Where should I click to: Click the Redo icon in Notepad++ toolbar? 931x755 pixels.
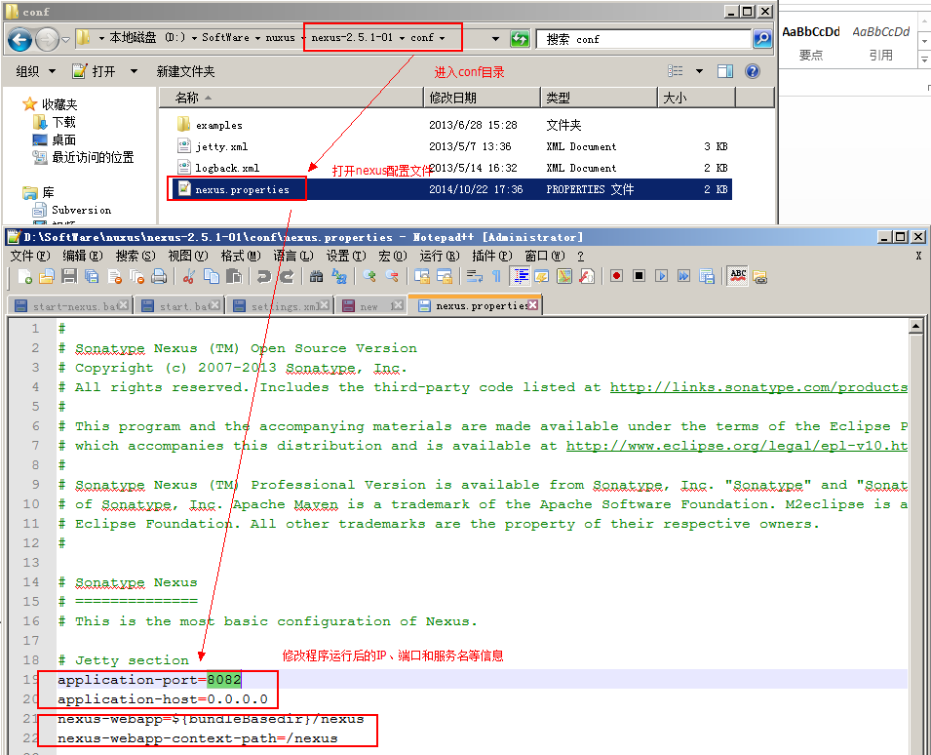[287, 276]
